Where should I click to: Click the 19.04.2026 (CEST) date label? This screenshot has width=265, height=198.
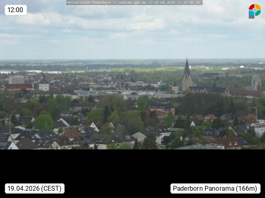pyautogui.click(x=34, y=188)
